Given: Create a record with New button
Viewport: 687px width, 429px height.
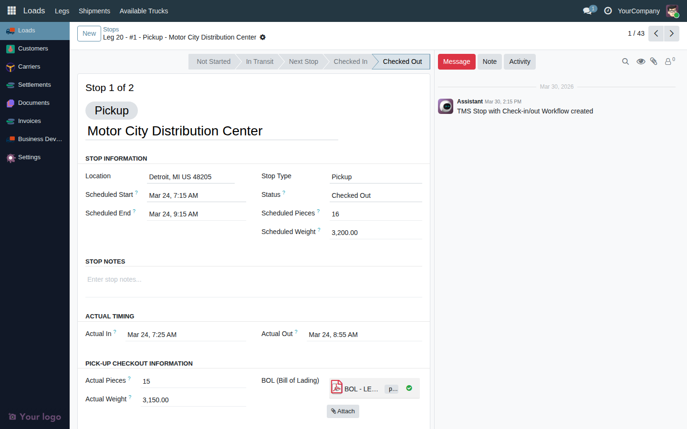Looking at the screenshot, I should 89,33.
